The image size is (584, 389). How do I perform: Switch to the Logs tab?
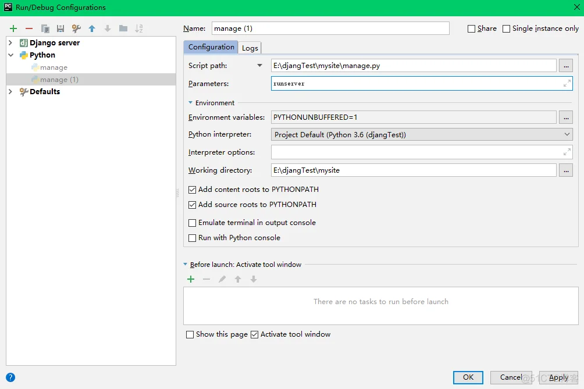tap(250, 48)
